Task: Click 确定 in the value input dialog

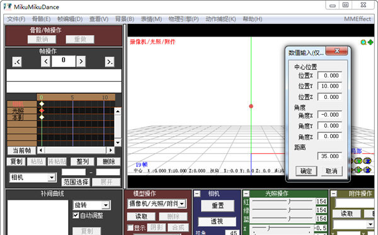Action: [x=306, y=171]
